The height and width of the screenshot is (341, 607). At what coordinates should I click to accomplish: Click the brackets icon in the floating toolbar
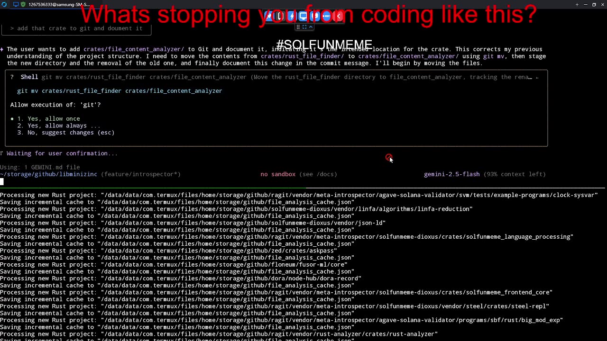pyautogui.click(x=280, y=16)
